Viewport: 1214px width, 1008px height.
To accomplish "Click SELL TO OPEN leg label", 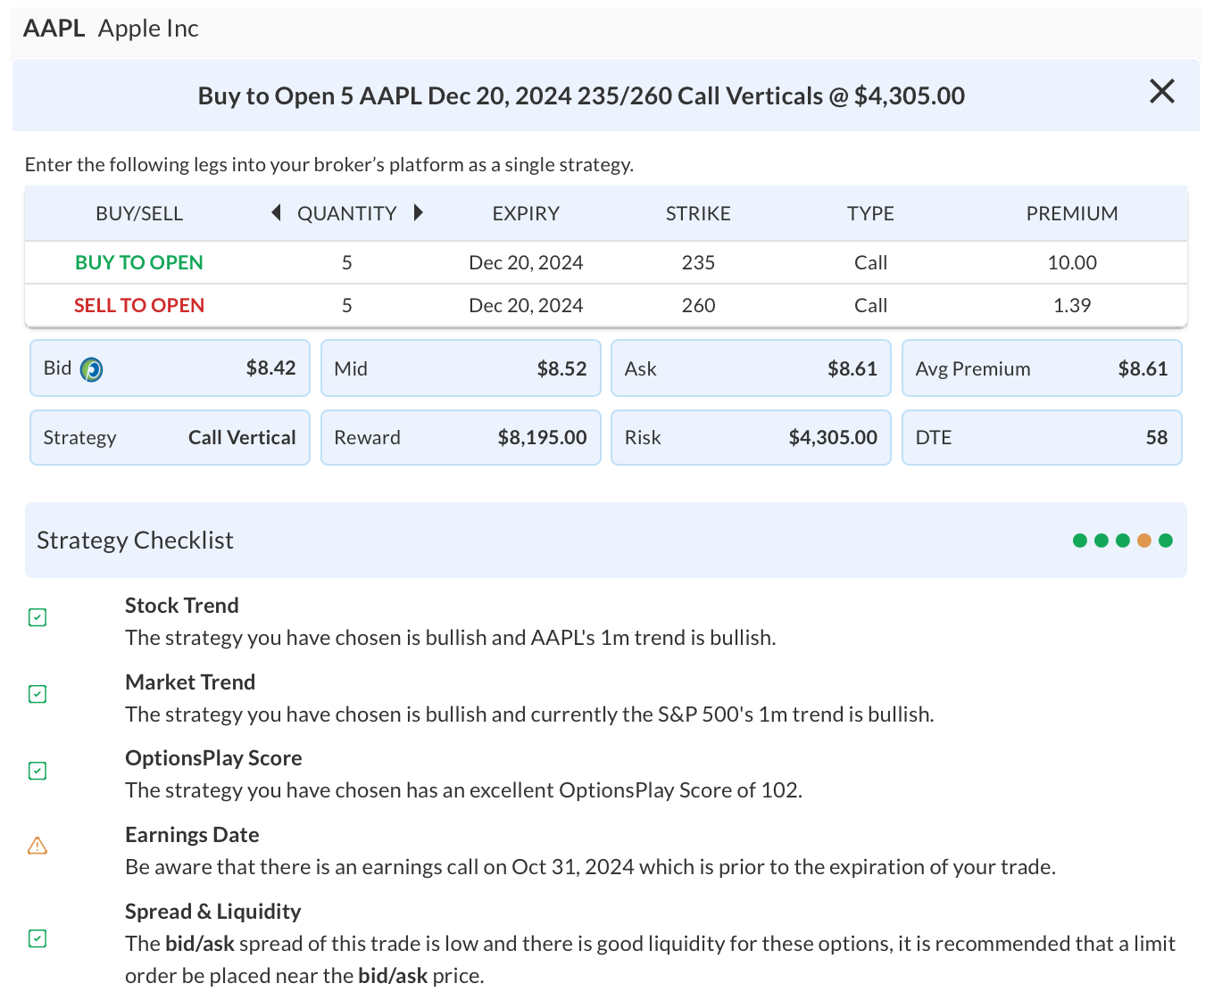I will click(x=139, y=305).
